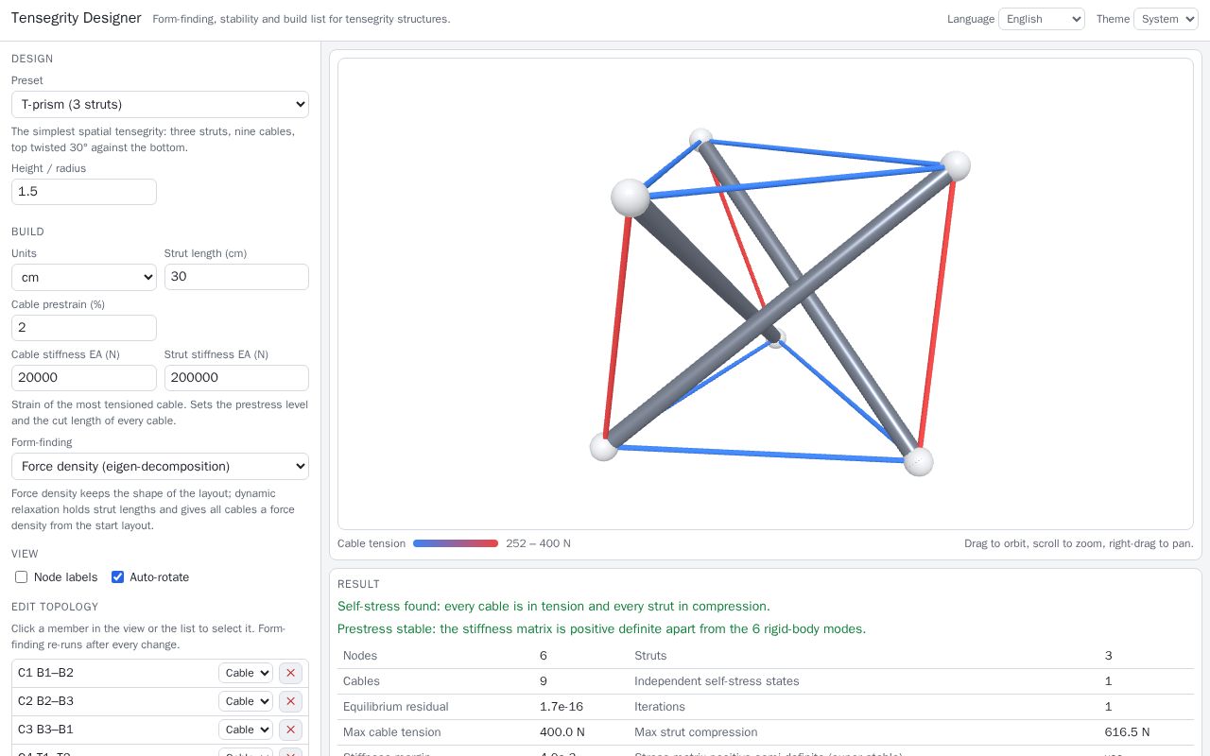This screenshot has height=756, width=1210.
Task: Open the Theme selector
Action: pyautogui.click(x=1166, y=19)
